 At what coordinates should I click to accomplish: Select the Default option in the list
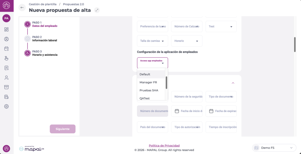(145, 75)
